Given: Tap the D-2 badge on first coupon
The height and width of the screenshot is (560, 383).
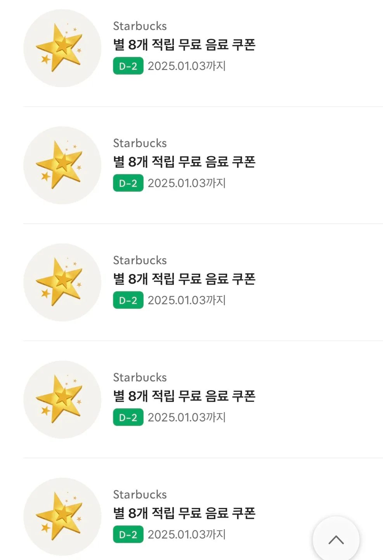Looking at the screenshot, I should [x=128, y=66].
